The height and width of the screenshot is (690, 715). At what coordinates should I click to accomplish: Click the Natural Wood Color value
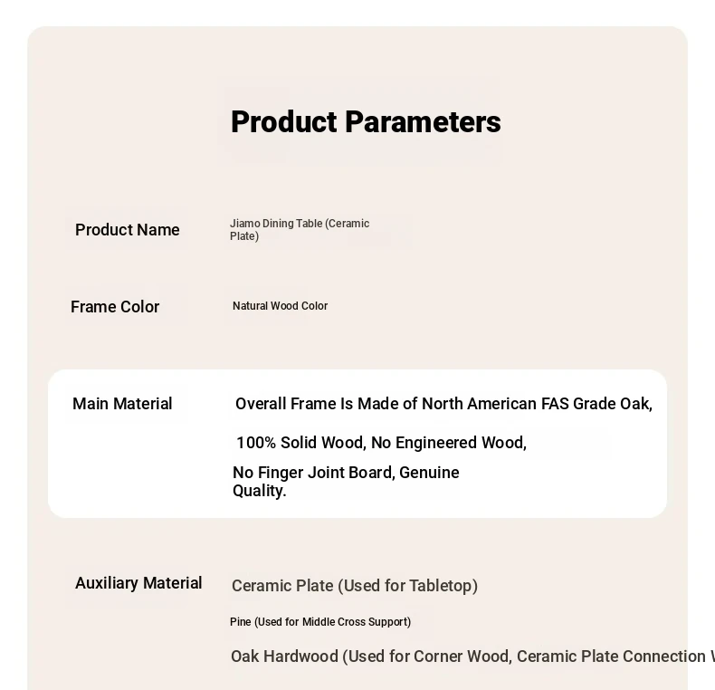(280, 306)
